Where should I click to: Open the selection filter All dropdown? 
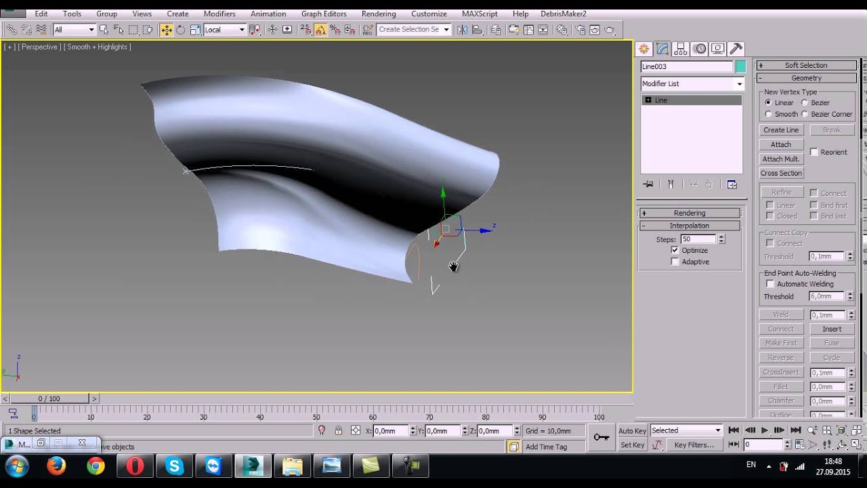[x=74, y=30]
